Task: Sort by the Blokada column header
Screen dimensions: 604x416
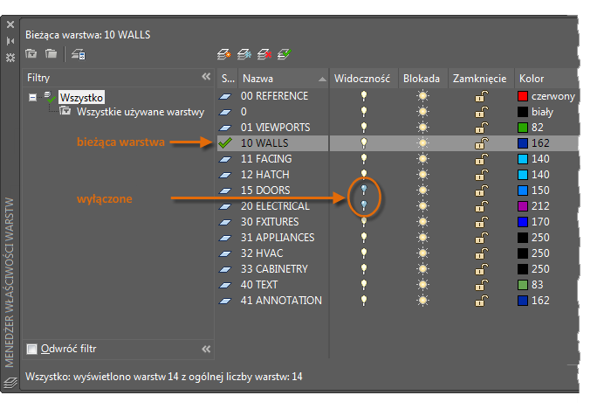Action: click(x=422, y=79)
